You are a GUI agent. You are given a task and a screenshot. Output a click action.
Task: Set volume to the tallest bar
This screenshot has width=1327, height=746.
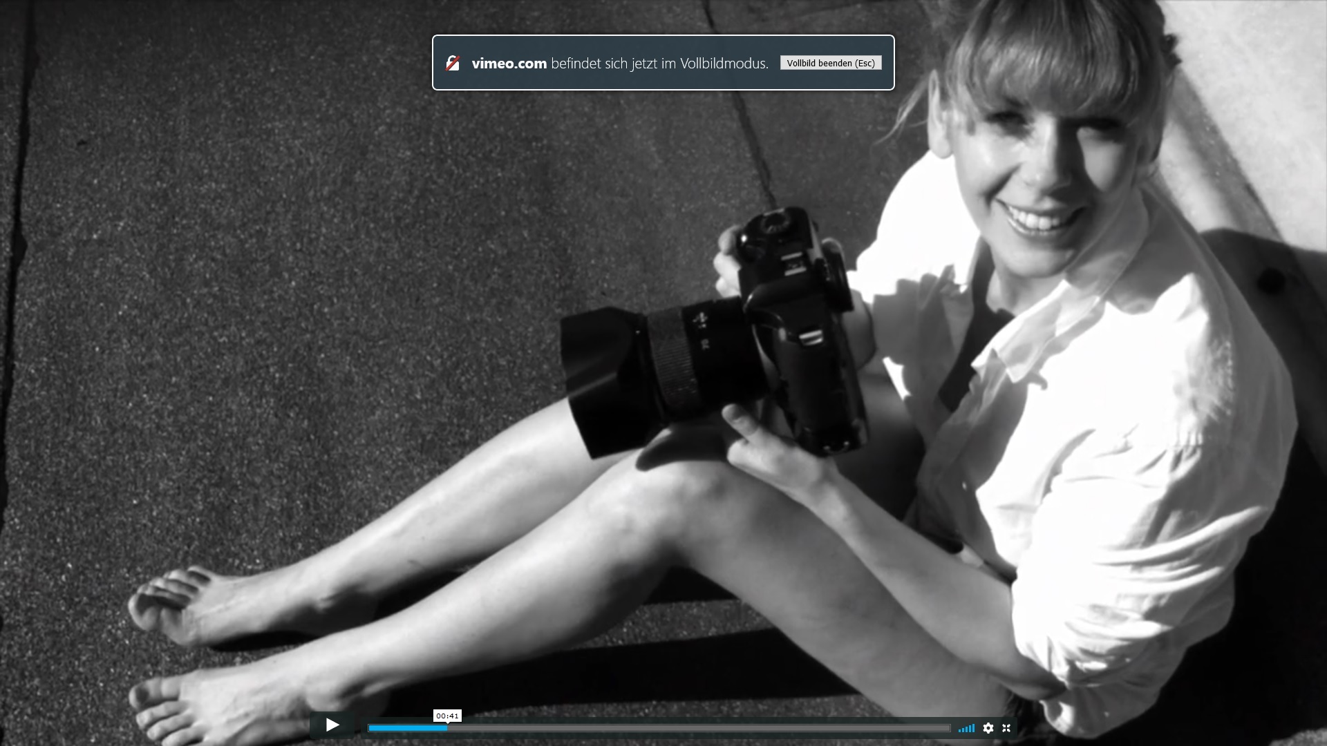point(973,727)
